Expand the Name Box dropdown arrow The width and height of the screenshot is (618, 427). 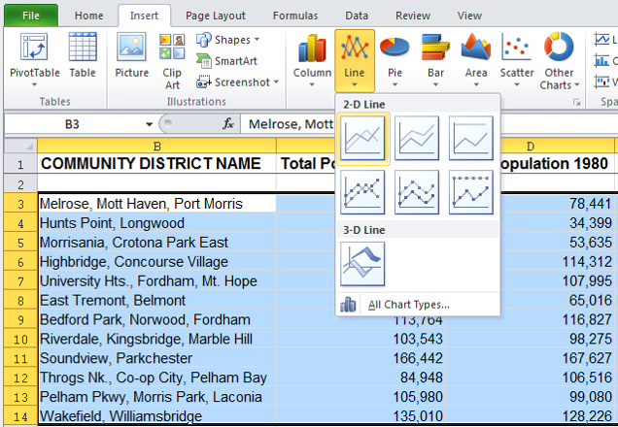149,124
